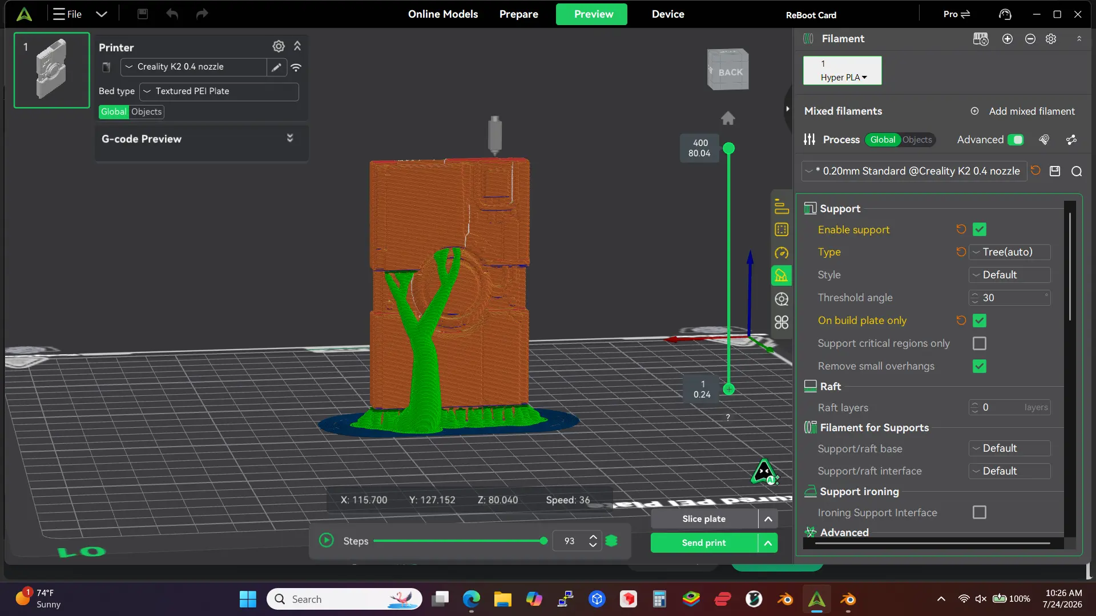The height and width of the screenshot is (616, 1096).
Task: Click the save project icon in top bar
Action: pyautogui.click(x=143, y=14)
